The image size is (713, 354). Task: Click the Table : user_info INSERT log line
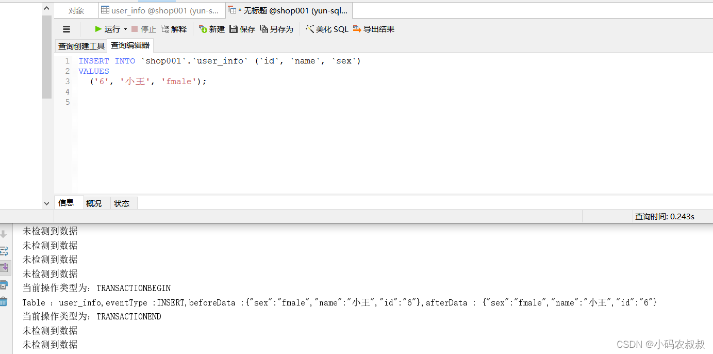pos(340,302)
